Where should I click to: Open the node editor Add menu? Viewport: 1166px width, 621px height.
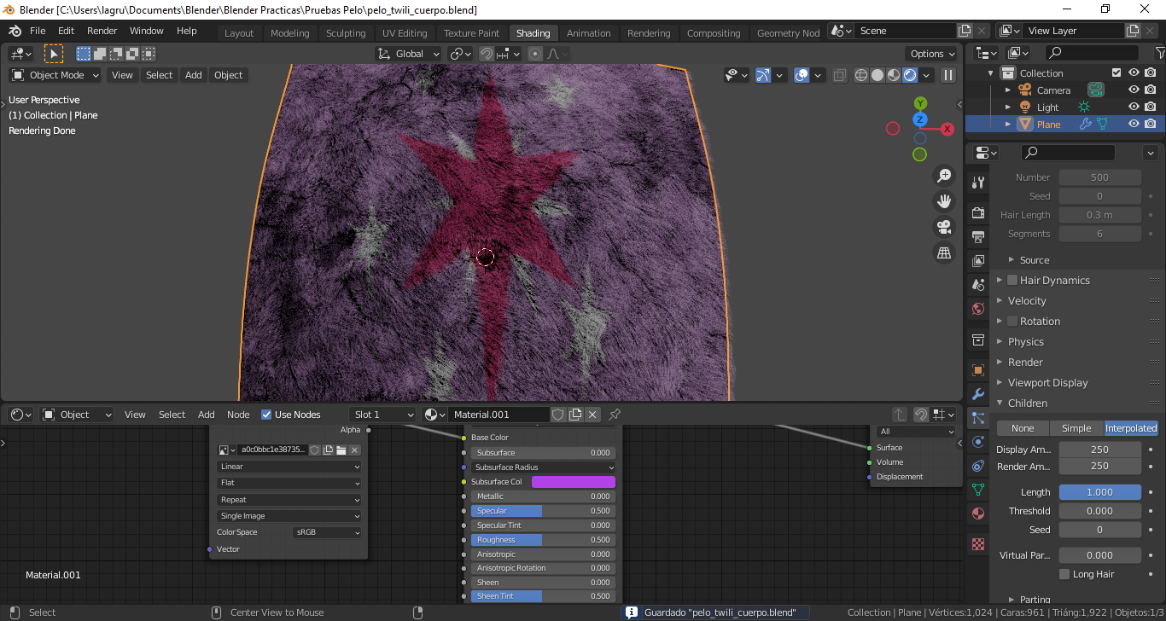pyautogui.click(x=207, y=415)
